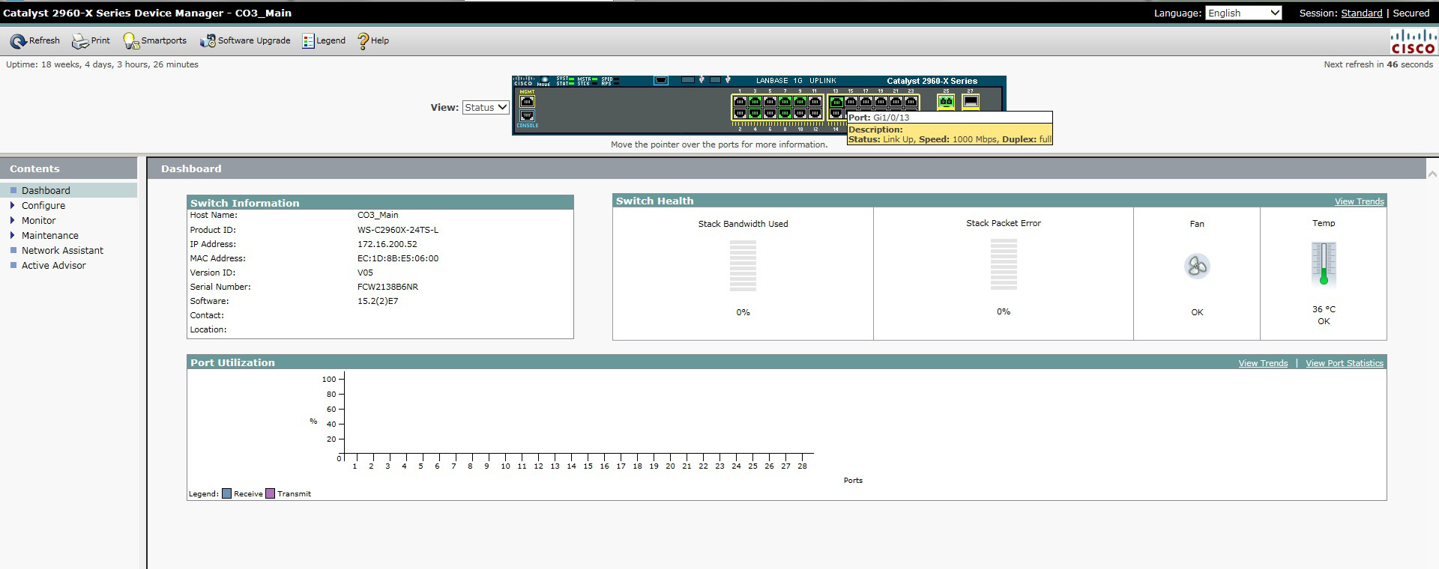Image resolution: width=1439 pixels, height=569 pixels.
Task: Click the Transmit legend color swatch
Action: 270,493
